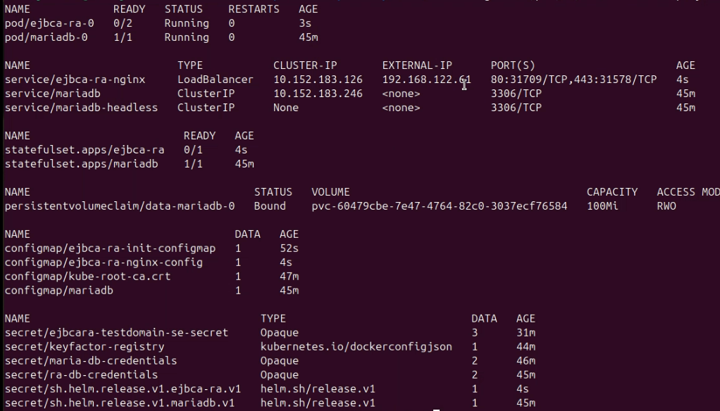Click the service/ejbca-ra-nginx name
This screenshot has width=720, height=411.
(75, 80)
